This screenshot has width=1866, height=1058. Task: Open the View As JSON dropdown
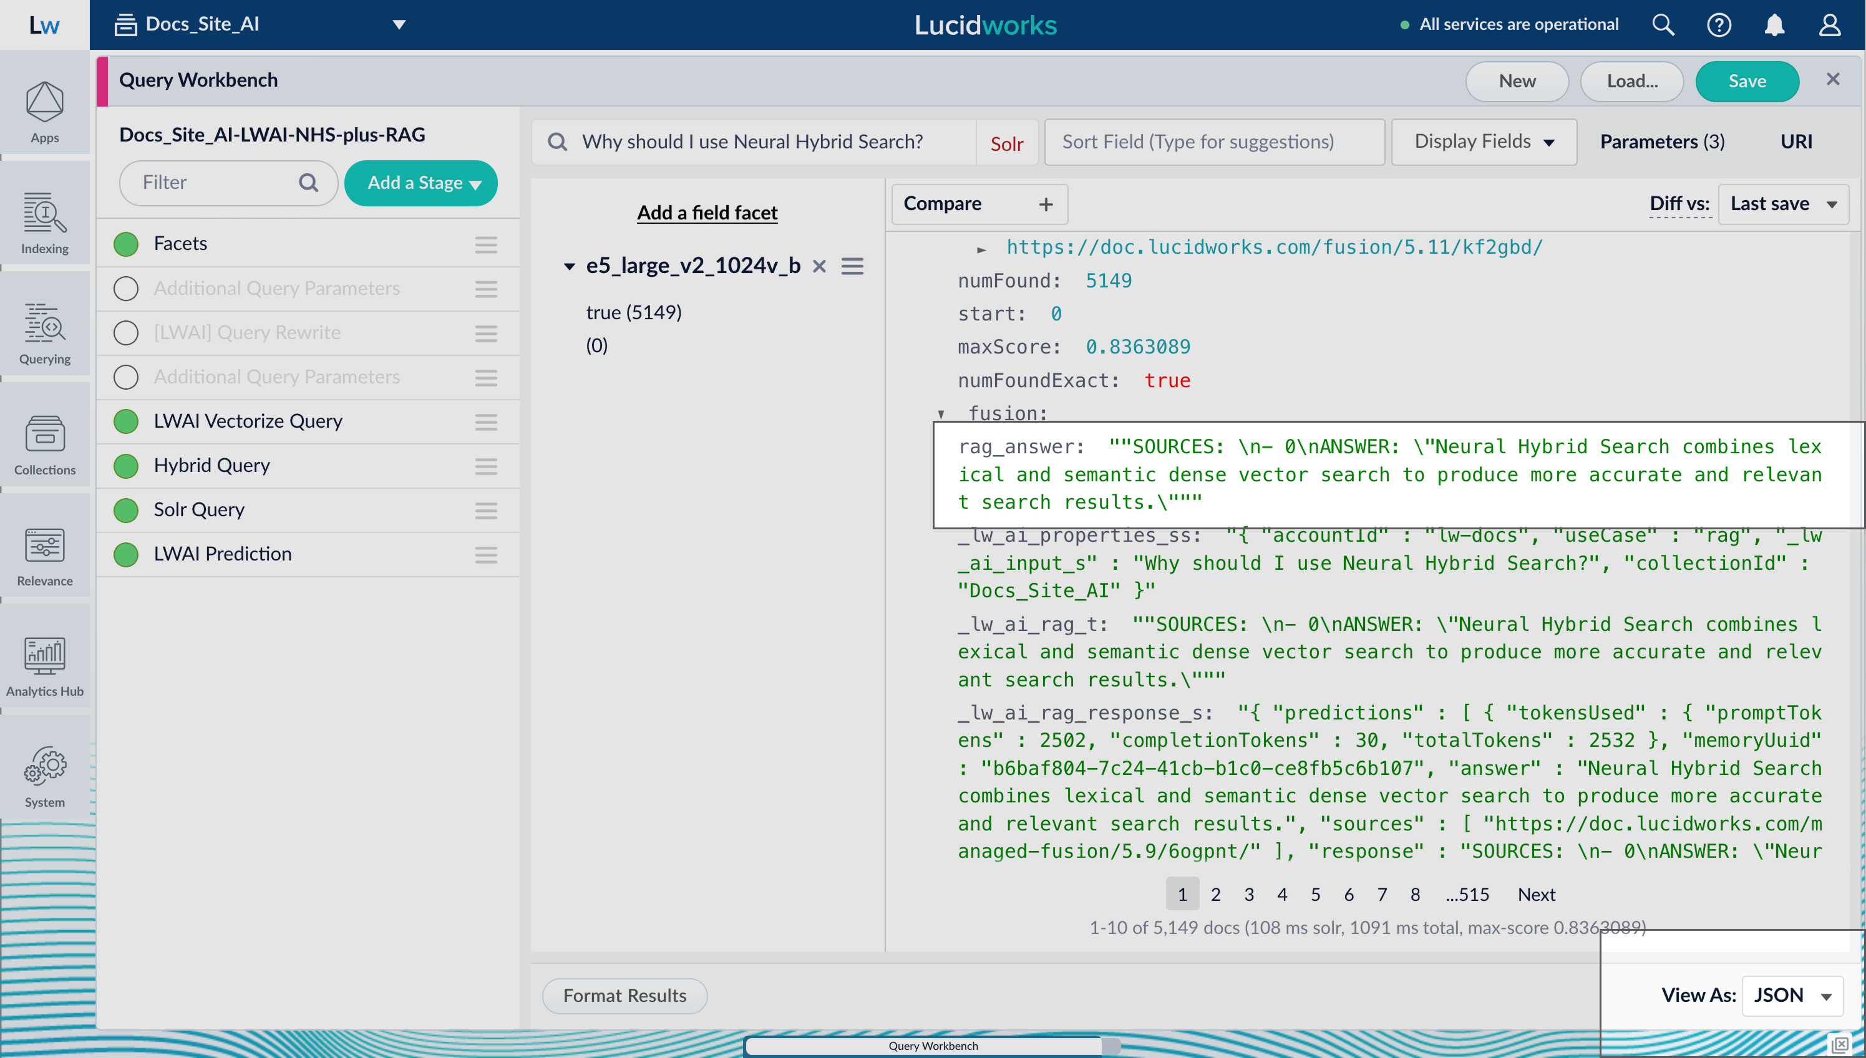point(1791,995)
